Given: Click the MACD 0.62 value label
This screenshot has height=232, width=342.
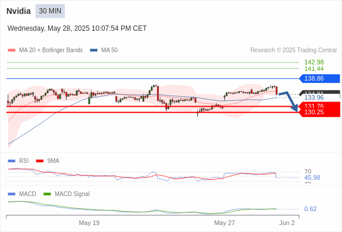Looking at the screenshot, I should 310,209.
